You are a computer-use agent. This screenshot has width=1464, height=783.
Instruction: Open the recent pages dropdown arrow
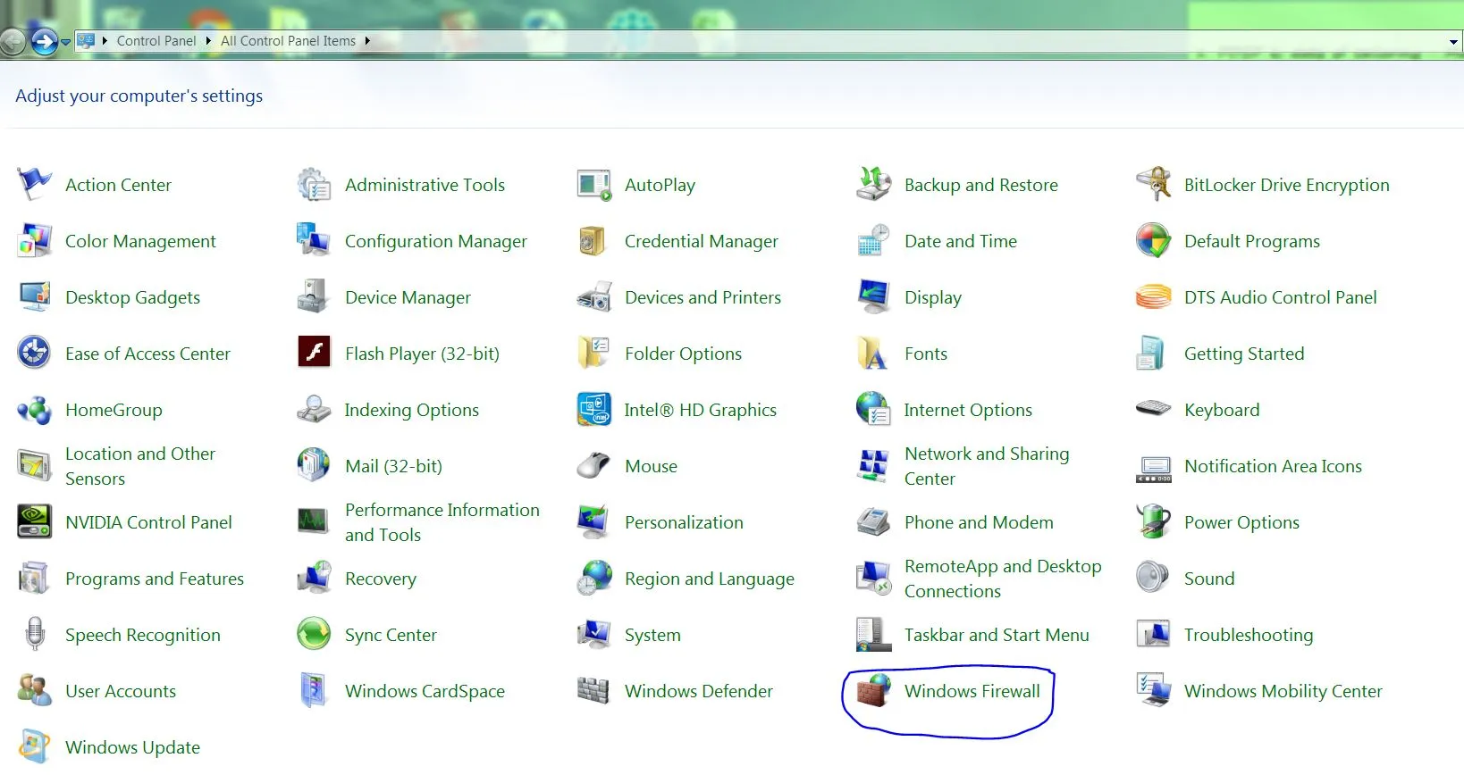(65, 42)
